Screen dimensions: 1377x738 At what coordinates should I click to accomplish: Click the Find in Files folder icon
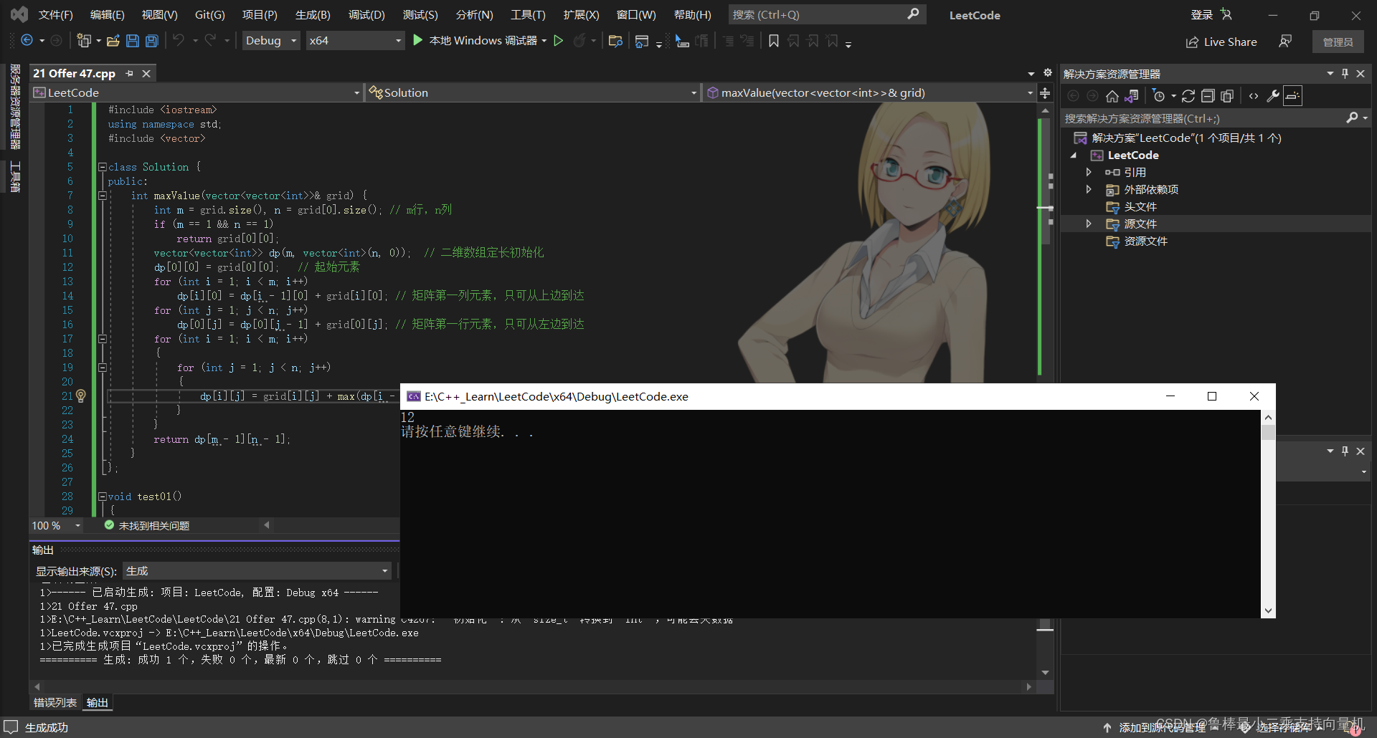coord(615,41)
